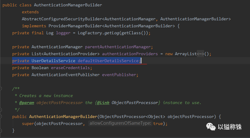The image size is (250, 138).
Task: Click the LogFactory class reference
Action: point(90,33)
